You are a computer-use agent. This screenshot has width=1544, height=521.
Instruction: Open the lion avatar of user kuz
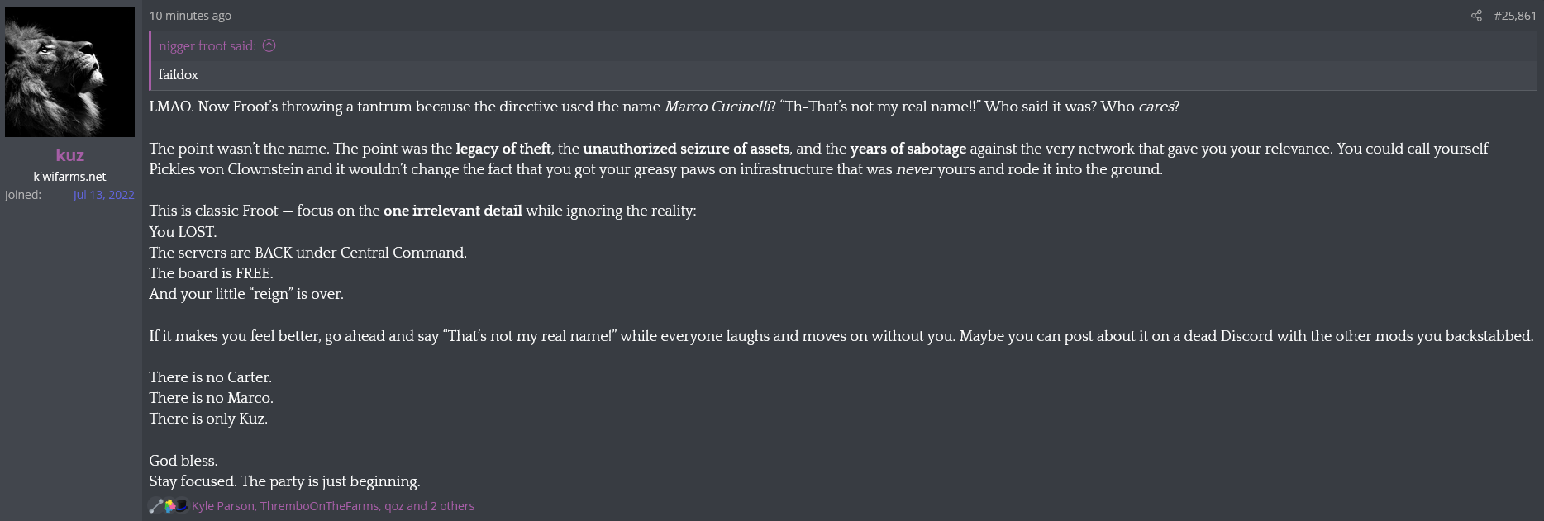click(x=69, y=73)
